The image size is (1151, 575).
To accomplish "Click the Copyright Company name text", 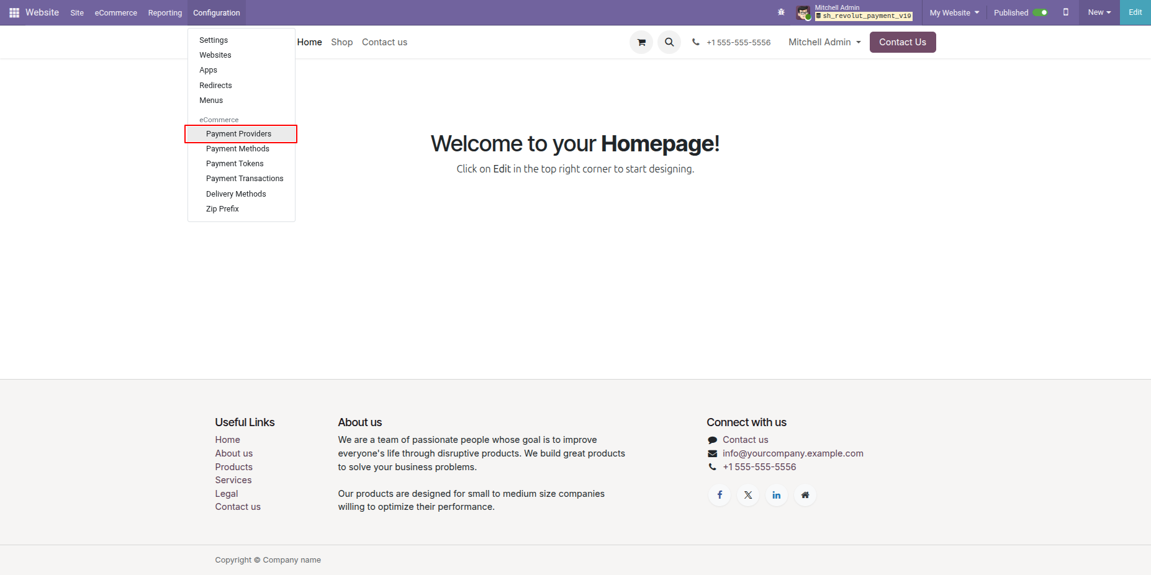I will pos(268,560).
